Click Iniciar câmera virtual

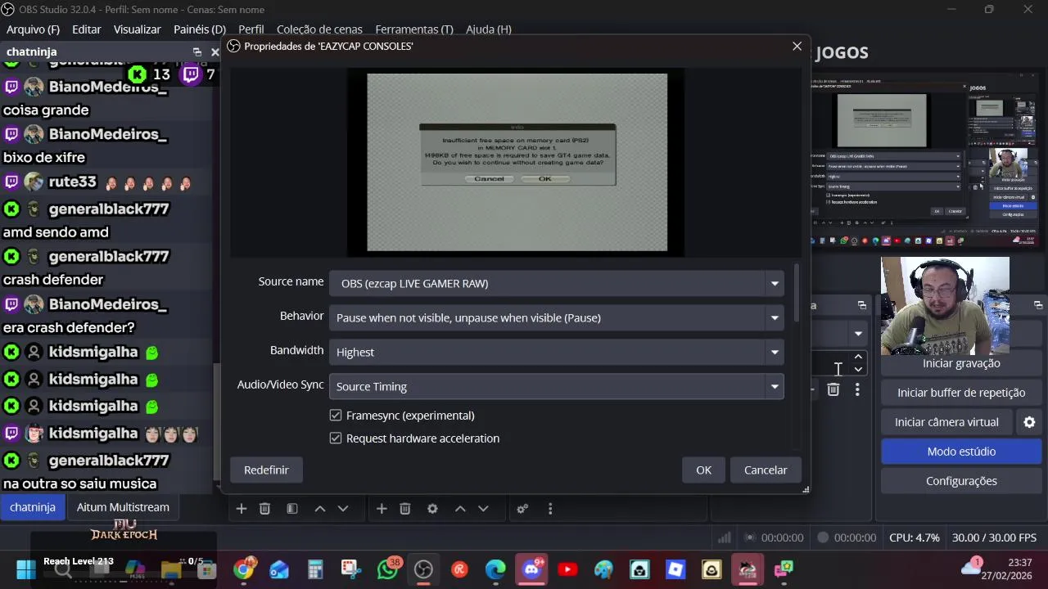click(x=946, y=422)
